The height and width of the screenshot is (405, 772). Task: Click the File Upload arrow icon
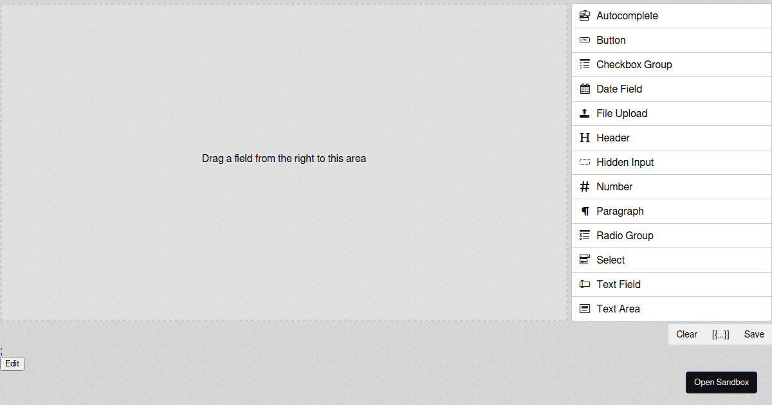[585, 113]
